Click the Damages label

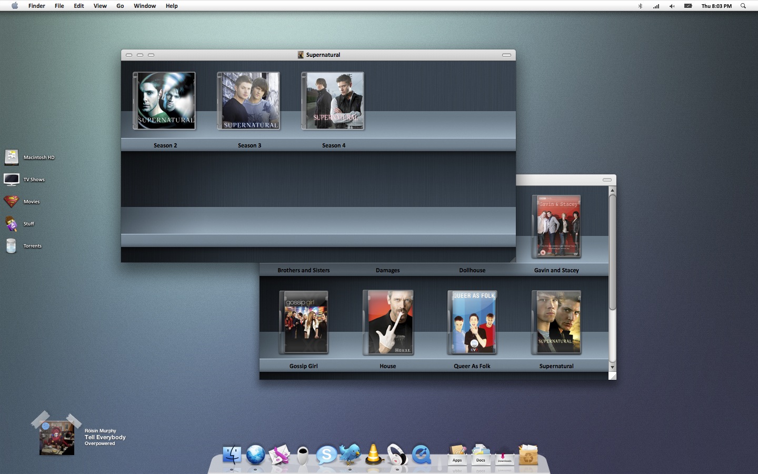point(388,270)
